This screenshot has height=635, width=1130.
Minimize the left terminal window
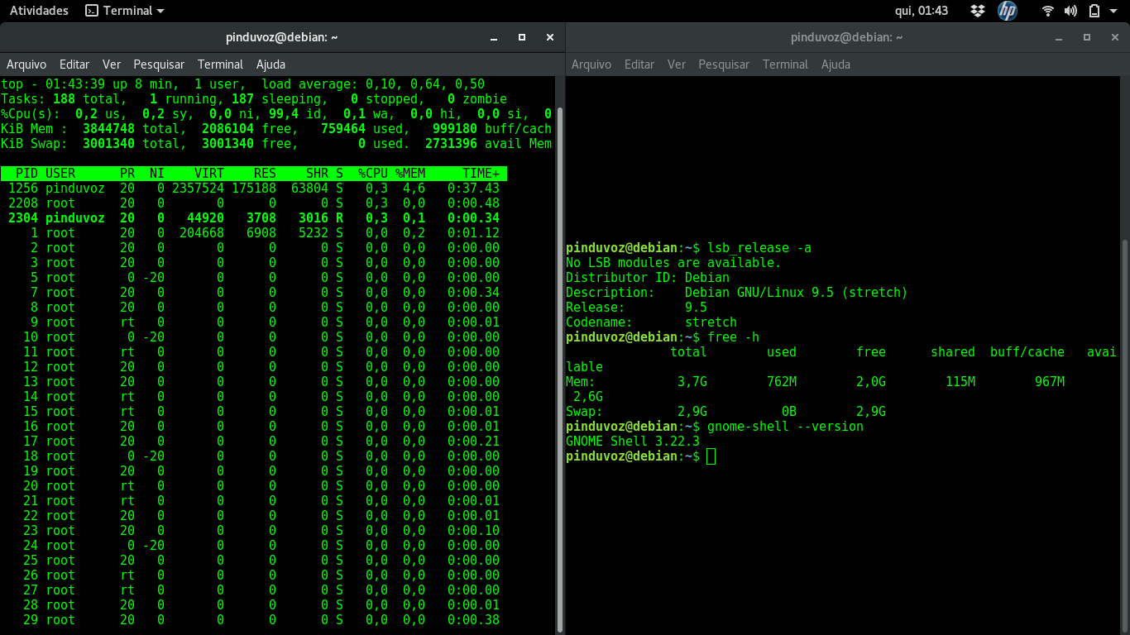tap(494, 37)
